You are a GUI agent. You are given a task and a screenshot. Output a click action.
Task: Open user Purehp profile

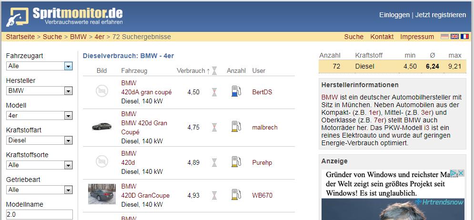pos(262,162)
